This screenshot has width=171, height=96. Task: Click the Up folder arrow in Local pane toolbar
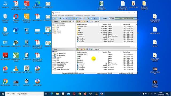coord(77,49)
